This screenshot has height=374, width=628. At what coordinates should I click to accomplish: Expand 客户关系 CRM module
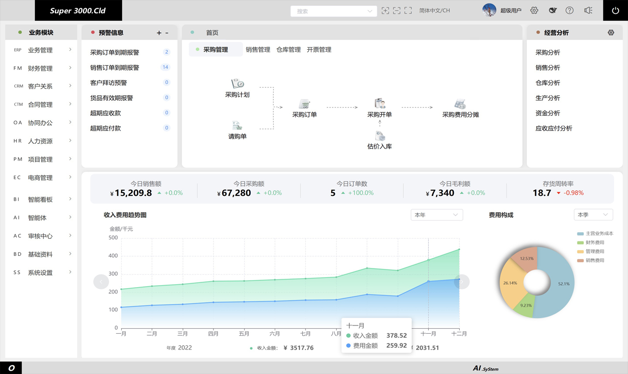(x=41, y=86)
